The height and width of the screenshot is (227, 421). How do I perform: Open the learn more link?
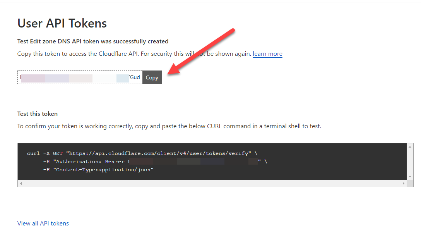[267, 54]
